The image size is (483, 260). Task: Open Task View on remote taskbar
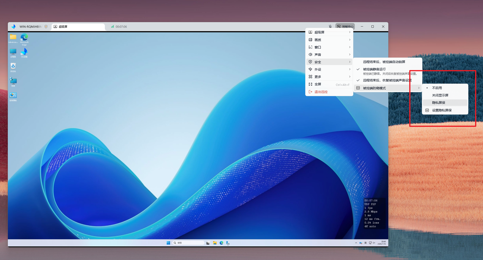tap(208, 243)
